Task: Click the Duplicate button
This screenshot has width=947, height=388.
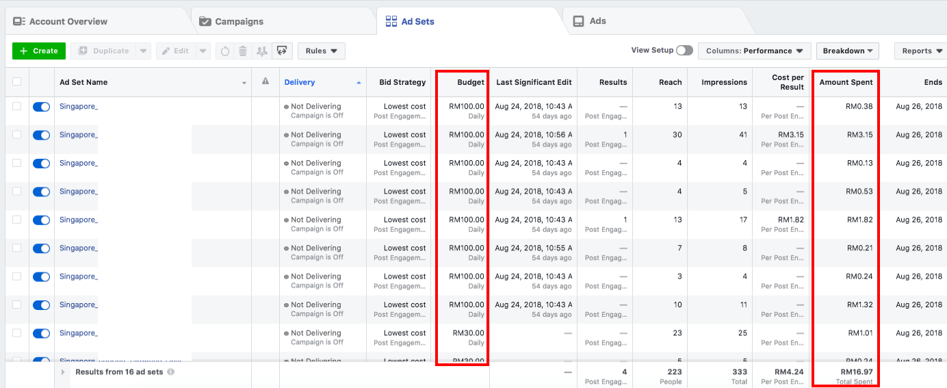Action: tap(103, 51)
